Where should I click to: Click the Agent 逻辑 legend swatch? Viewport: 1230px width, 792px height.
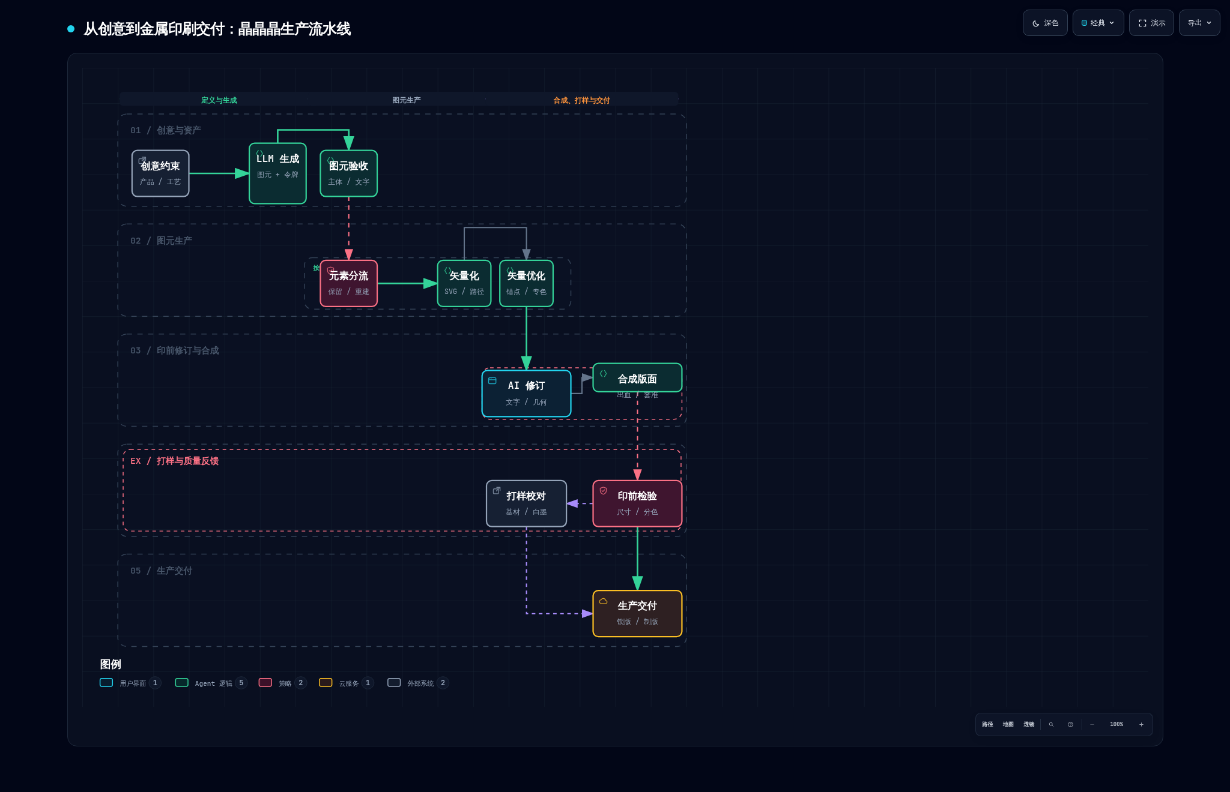click(181, 682)
